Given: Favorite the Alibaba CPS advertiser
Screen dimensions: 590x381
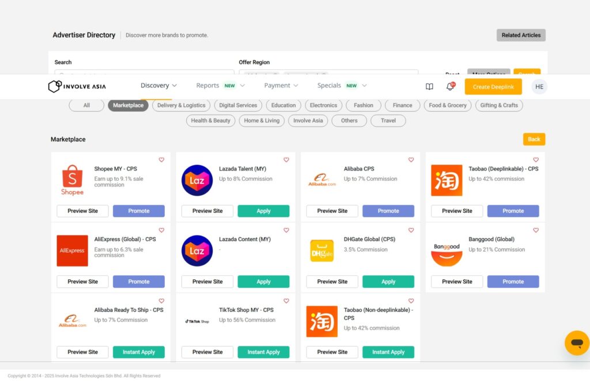Looking at the screenshot, I should 411,159.
